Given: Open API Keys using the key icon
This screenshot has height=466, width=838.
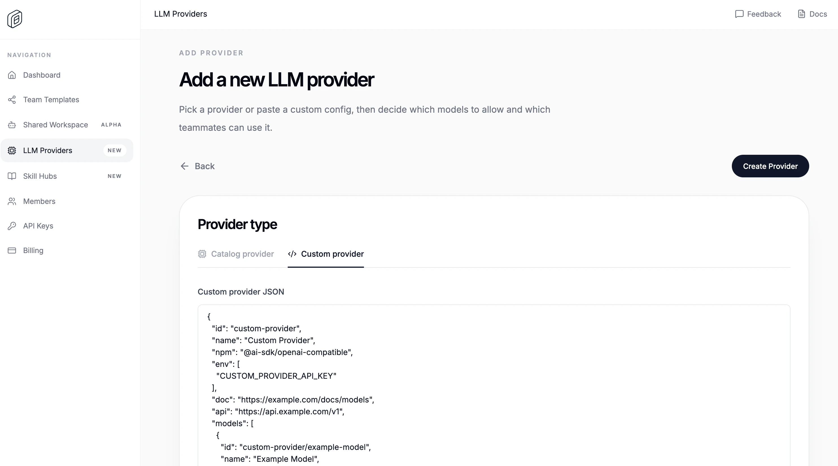Looking at the screenshot, I should click(12, 225).
